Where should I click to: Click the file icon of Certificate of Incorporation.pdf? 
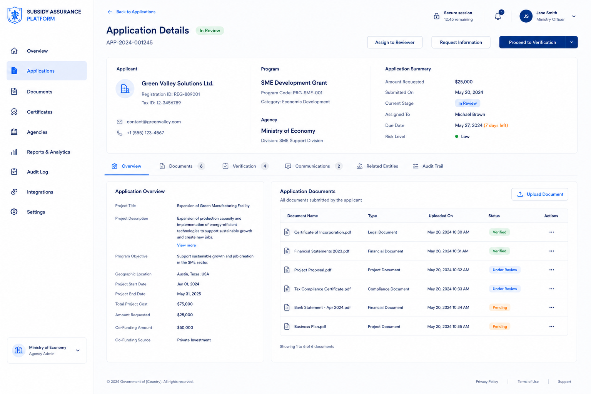pos(287,232)
